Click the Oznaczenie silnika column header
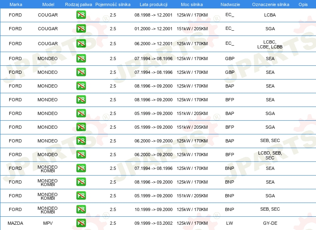Screen dimensions: 316x230 coord(270,4)
